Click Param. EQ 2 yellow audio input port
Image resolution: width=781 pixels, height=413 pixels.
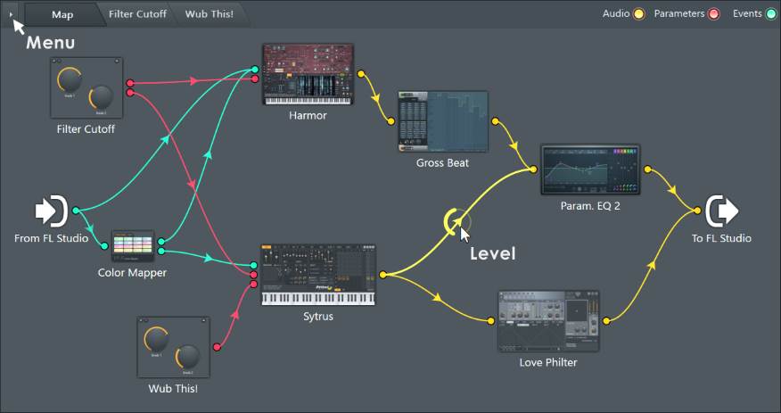click(x=533, y=169)
